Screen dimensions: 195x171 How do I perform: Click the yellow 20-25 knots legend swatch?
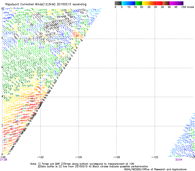click(x=145, y=3)
